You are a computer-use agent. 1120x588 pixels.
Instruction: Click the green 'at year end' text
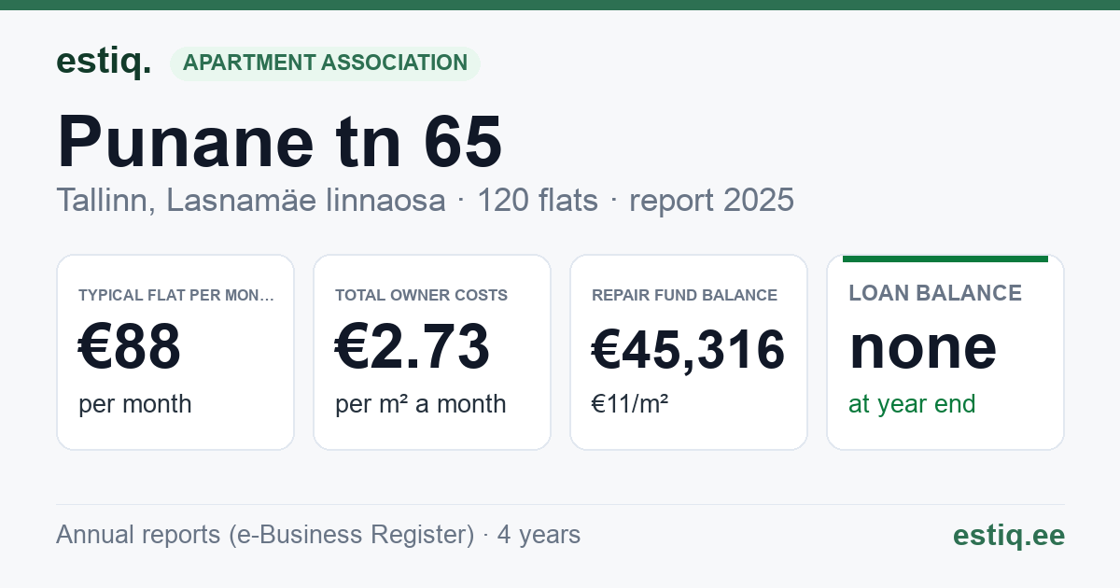point(912,404)
